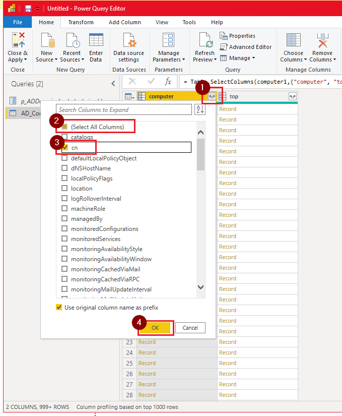Check the localPolicyFlags checkbox
Screen dimensions: 342x416
[x=64, y=179]
